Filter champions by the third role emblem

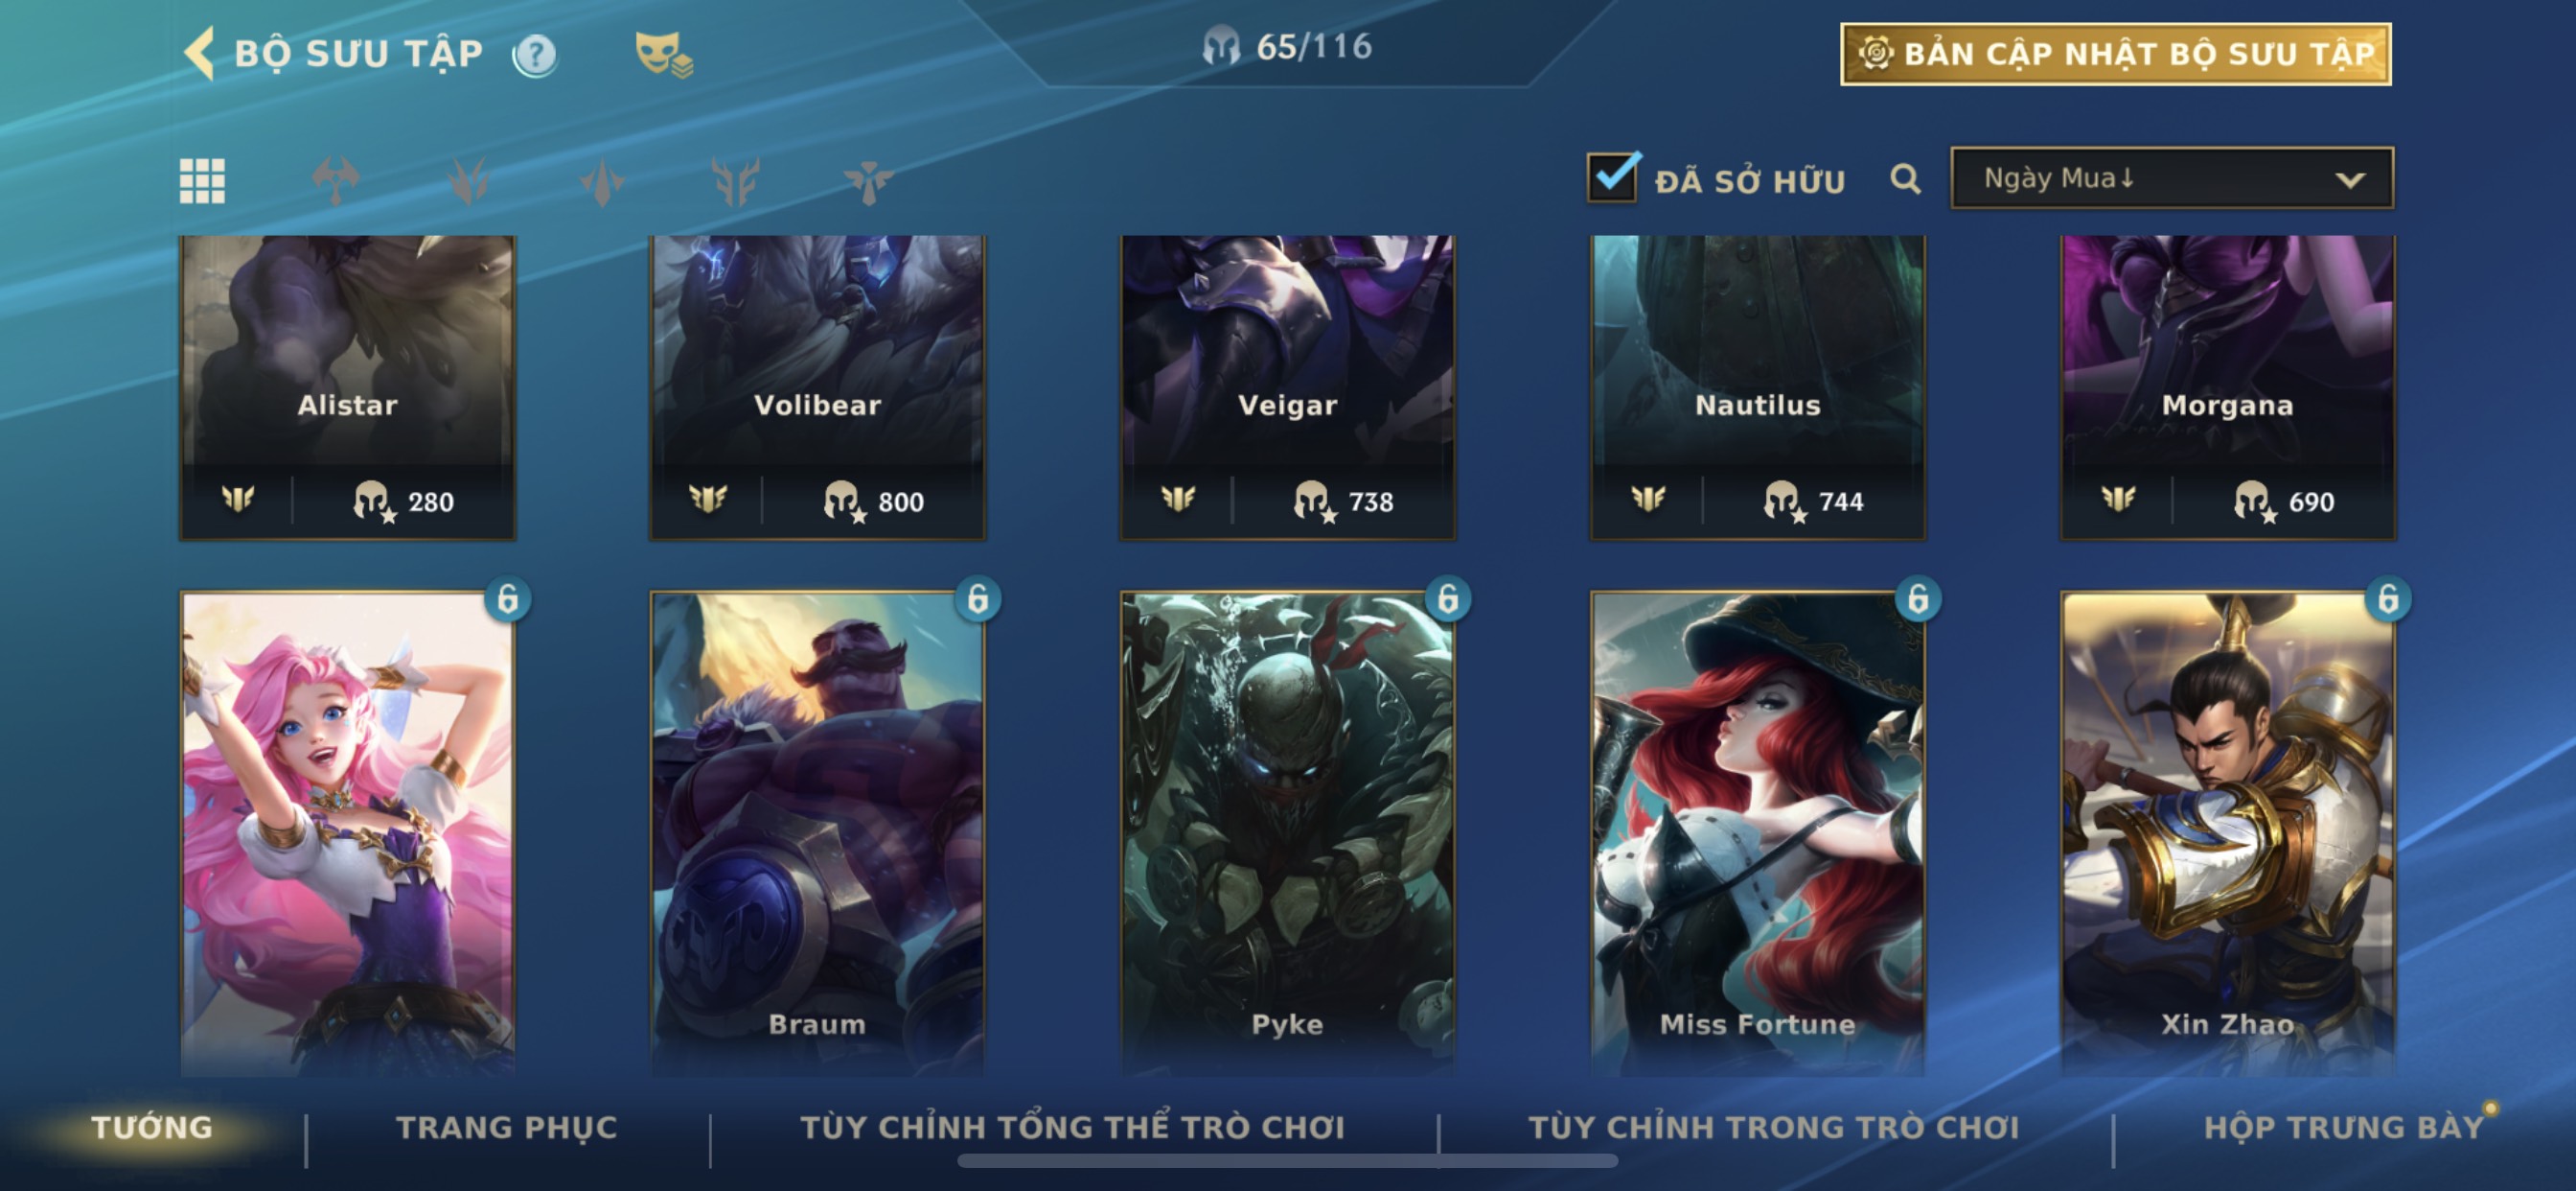(x=602, y=181)
